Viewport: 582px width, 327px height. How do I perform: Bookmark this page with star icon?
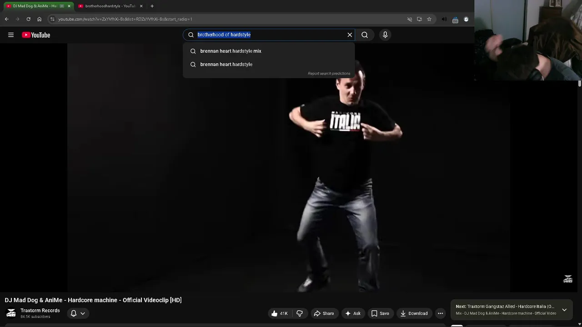tap(429, 19)
